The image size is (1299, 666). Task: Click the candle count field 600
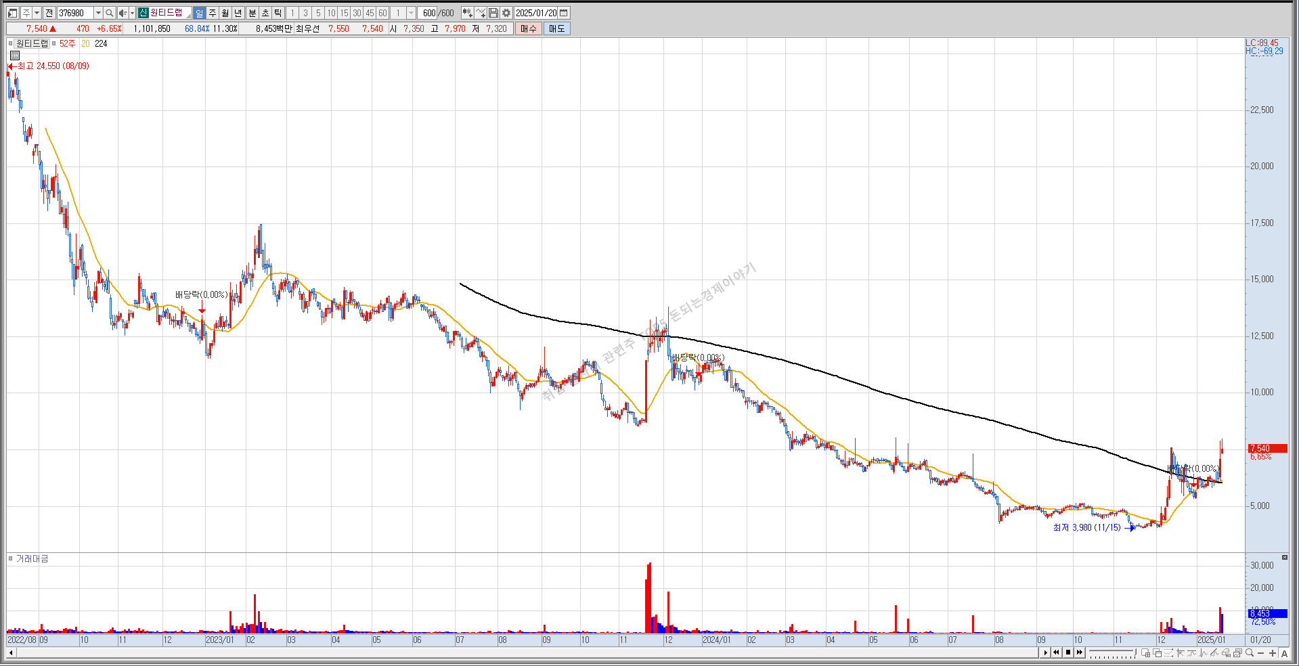coord(427,13)
